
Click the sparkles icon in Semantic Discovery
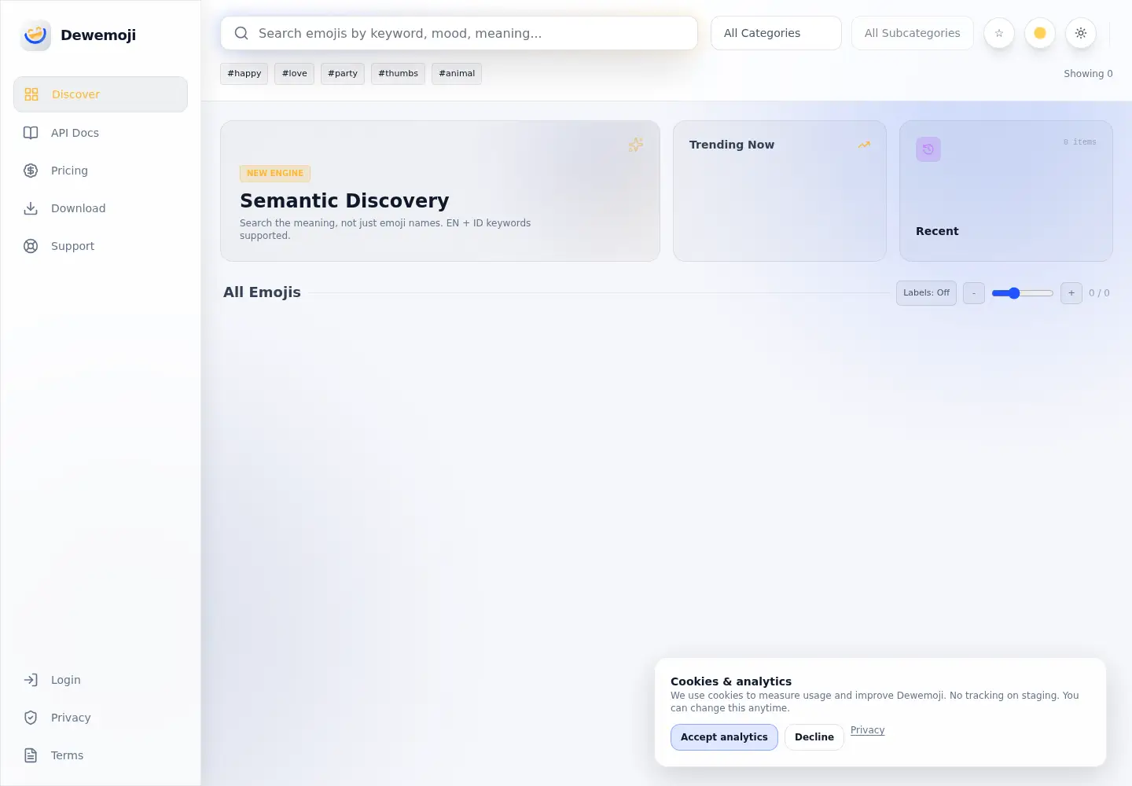(x=635, y=145)
